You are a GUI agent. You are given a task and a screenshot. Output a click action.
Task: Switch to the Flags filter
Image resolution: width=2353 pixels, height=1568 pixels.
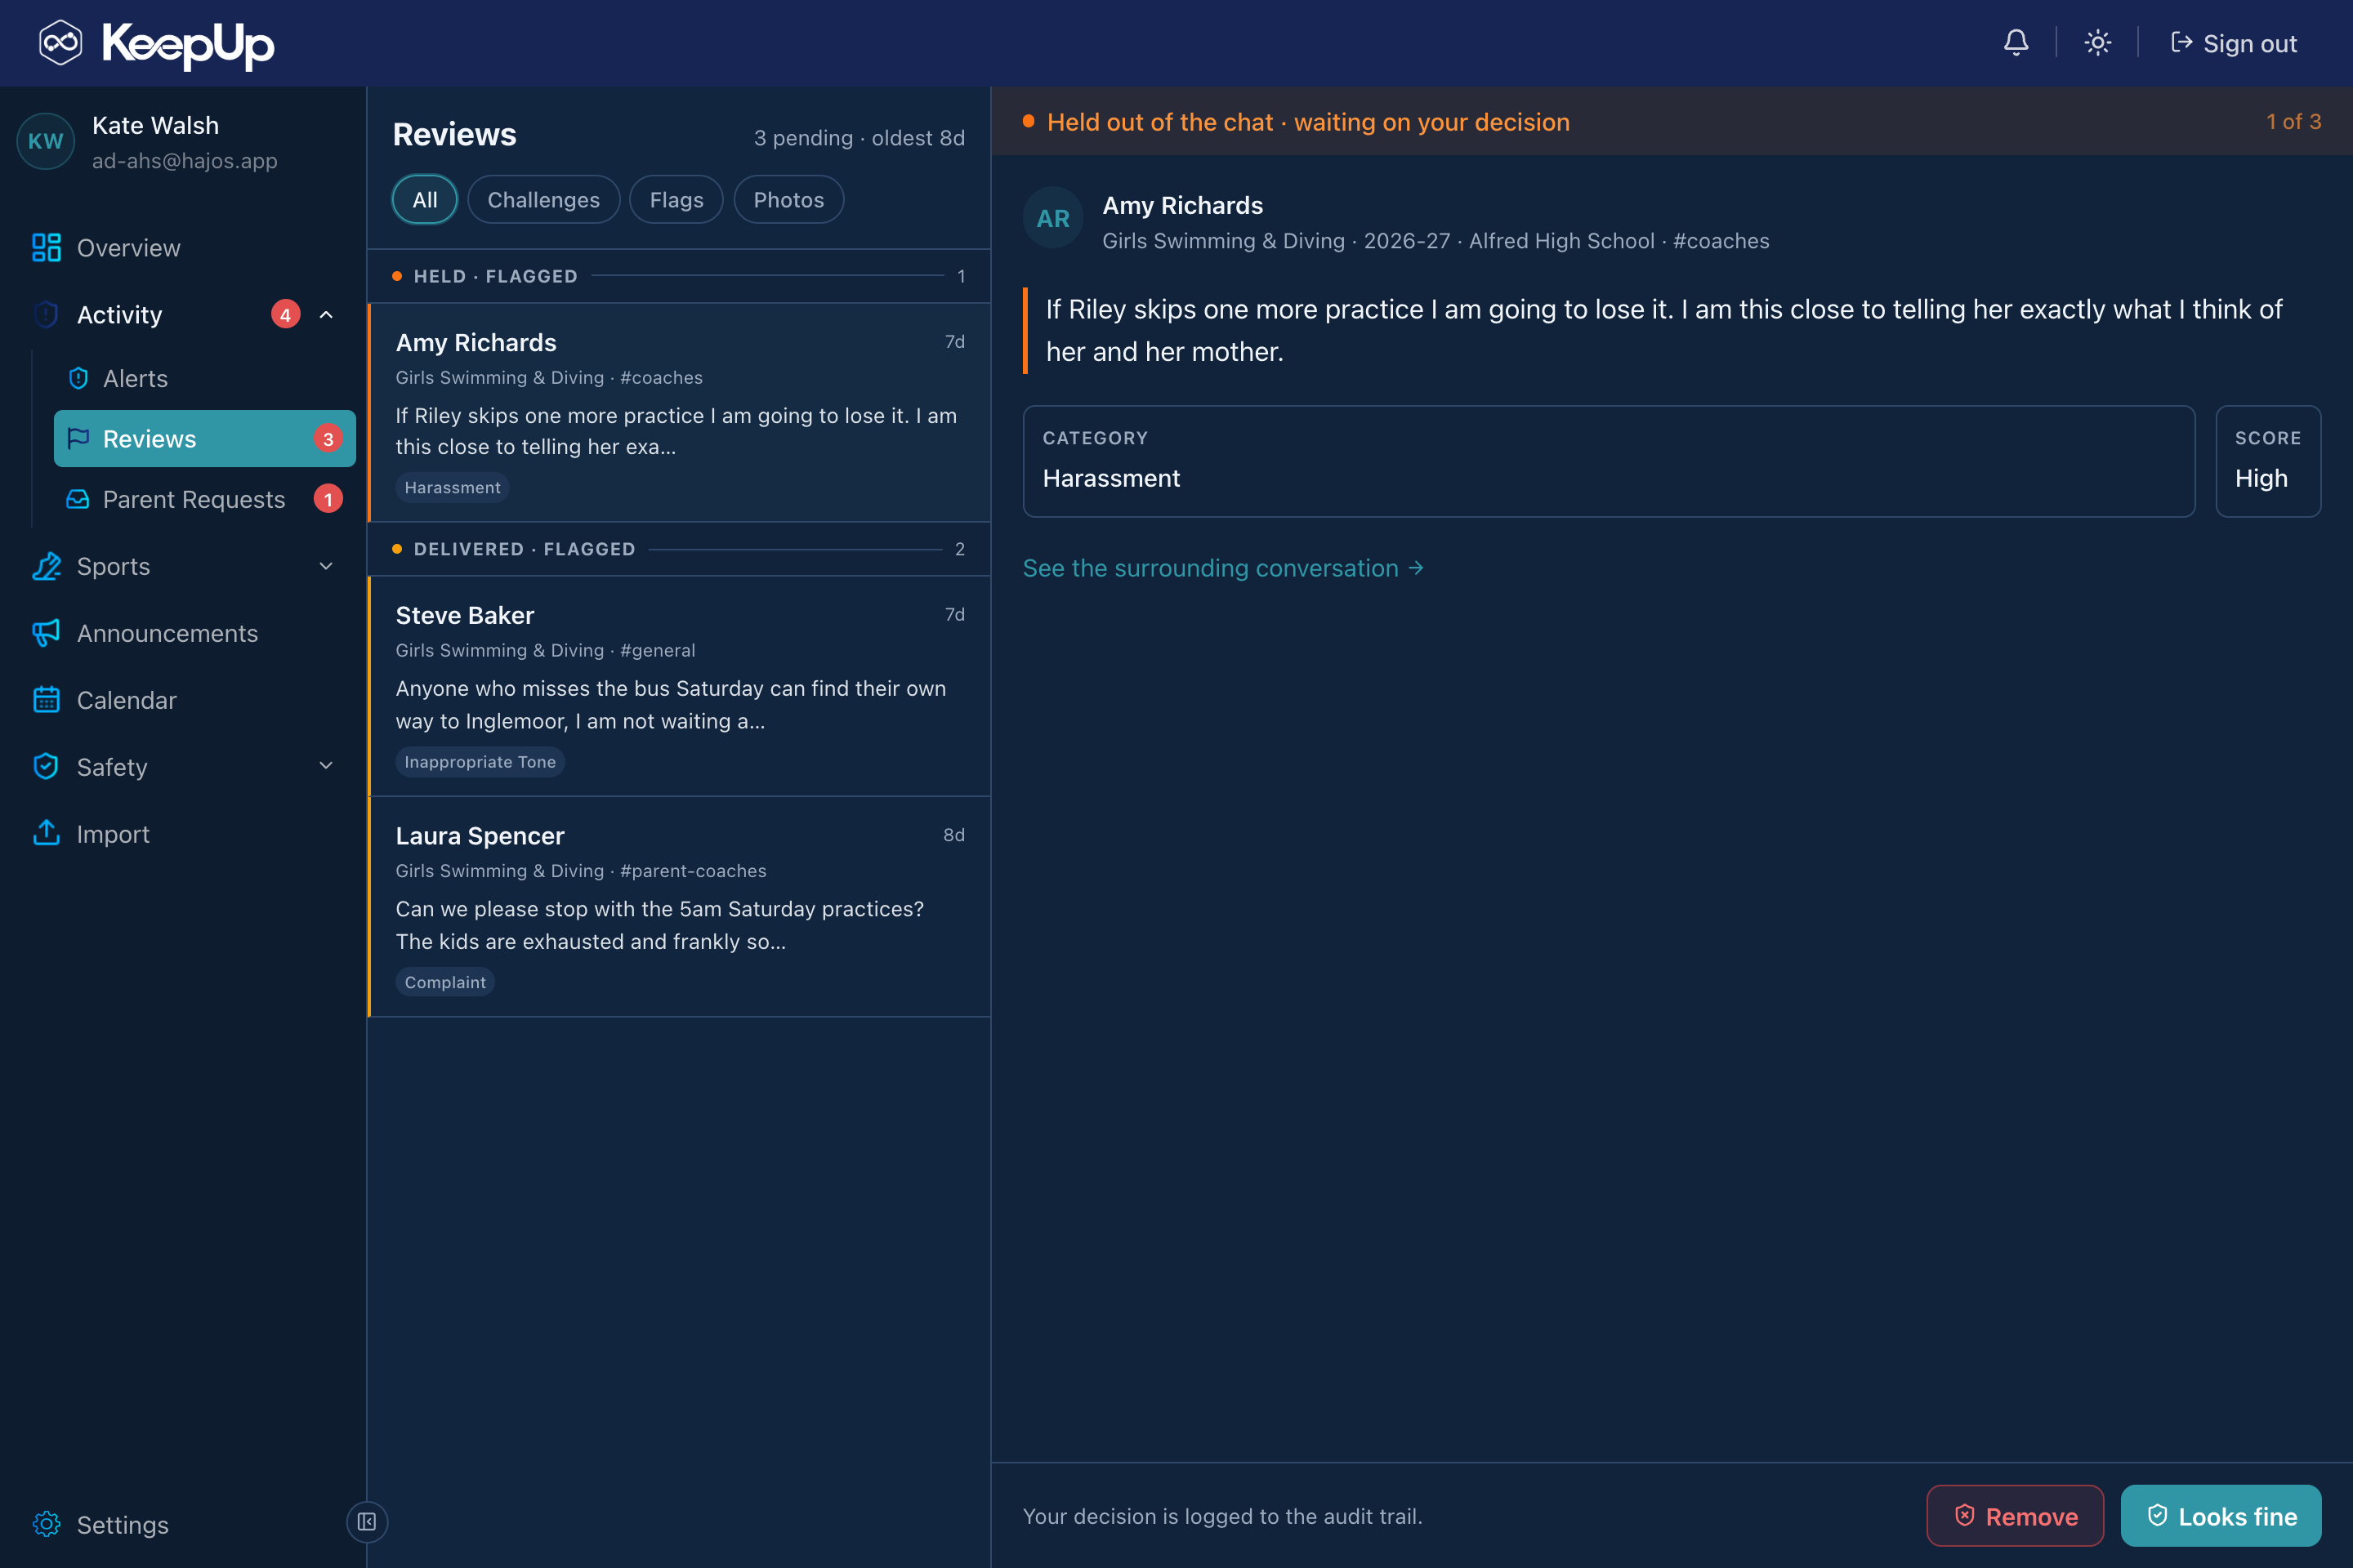tap(676, 199)
